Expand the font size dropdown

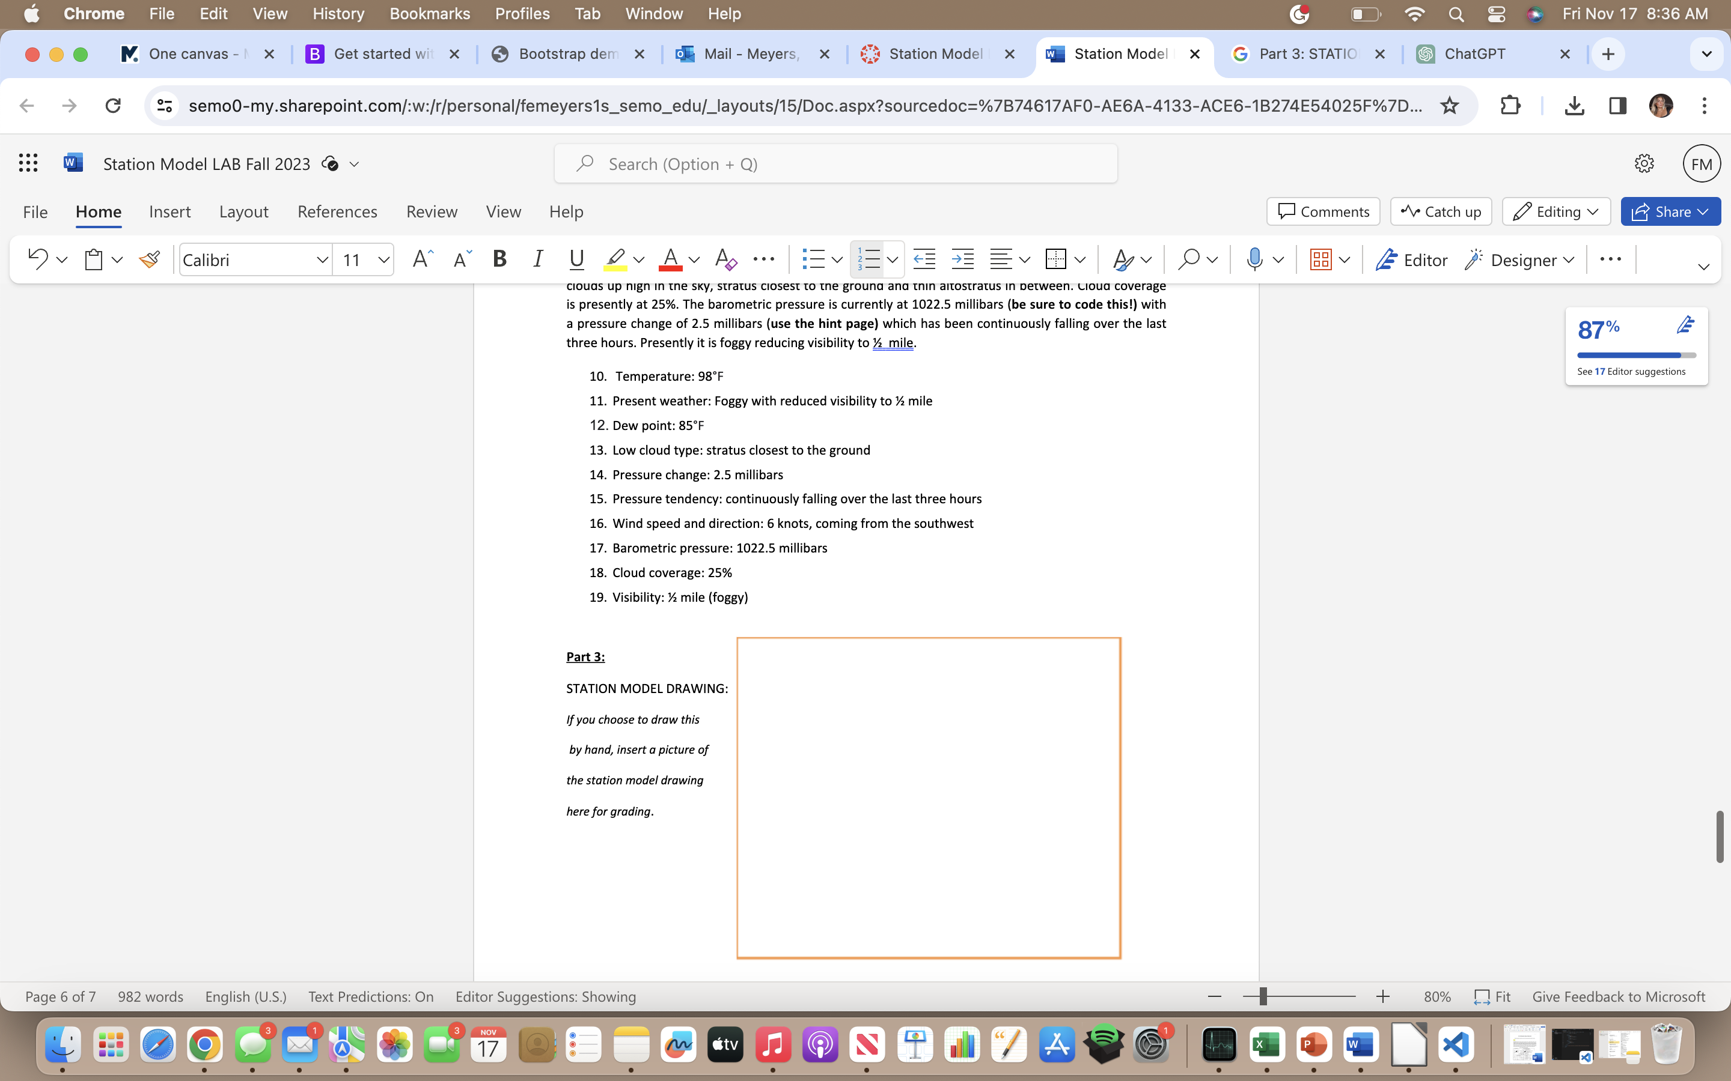coord(384,260)
